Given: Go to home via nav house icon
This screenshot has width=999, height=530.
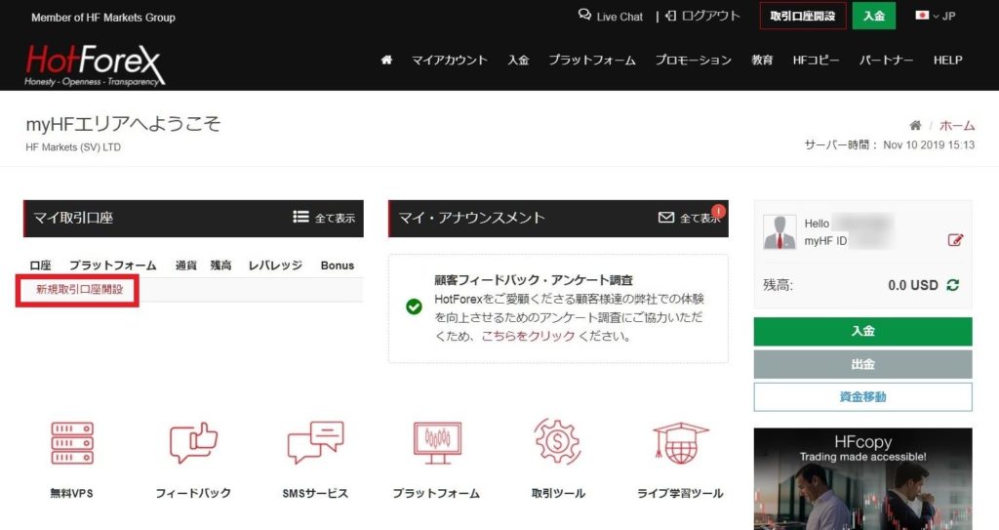Looking at the screenshot, I should (386, 60).
